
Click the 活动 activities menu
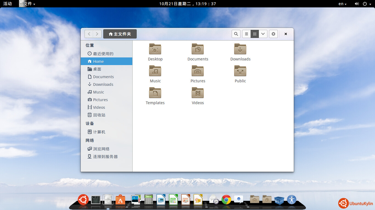click(x=7, y=4)
